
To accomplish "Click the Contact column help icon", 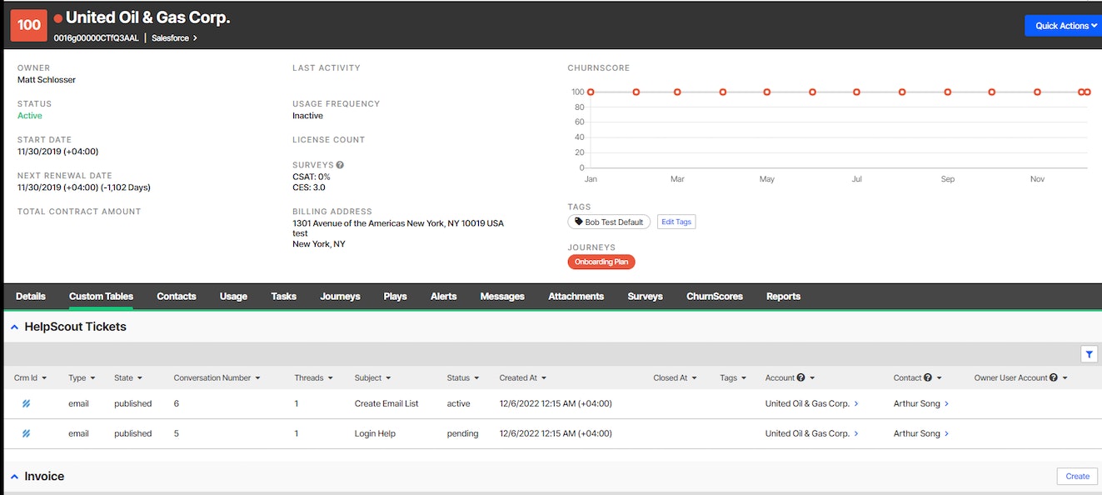I will [928, 377].
